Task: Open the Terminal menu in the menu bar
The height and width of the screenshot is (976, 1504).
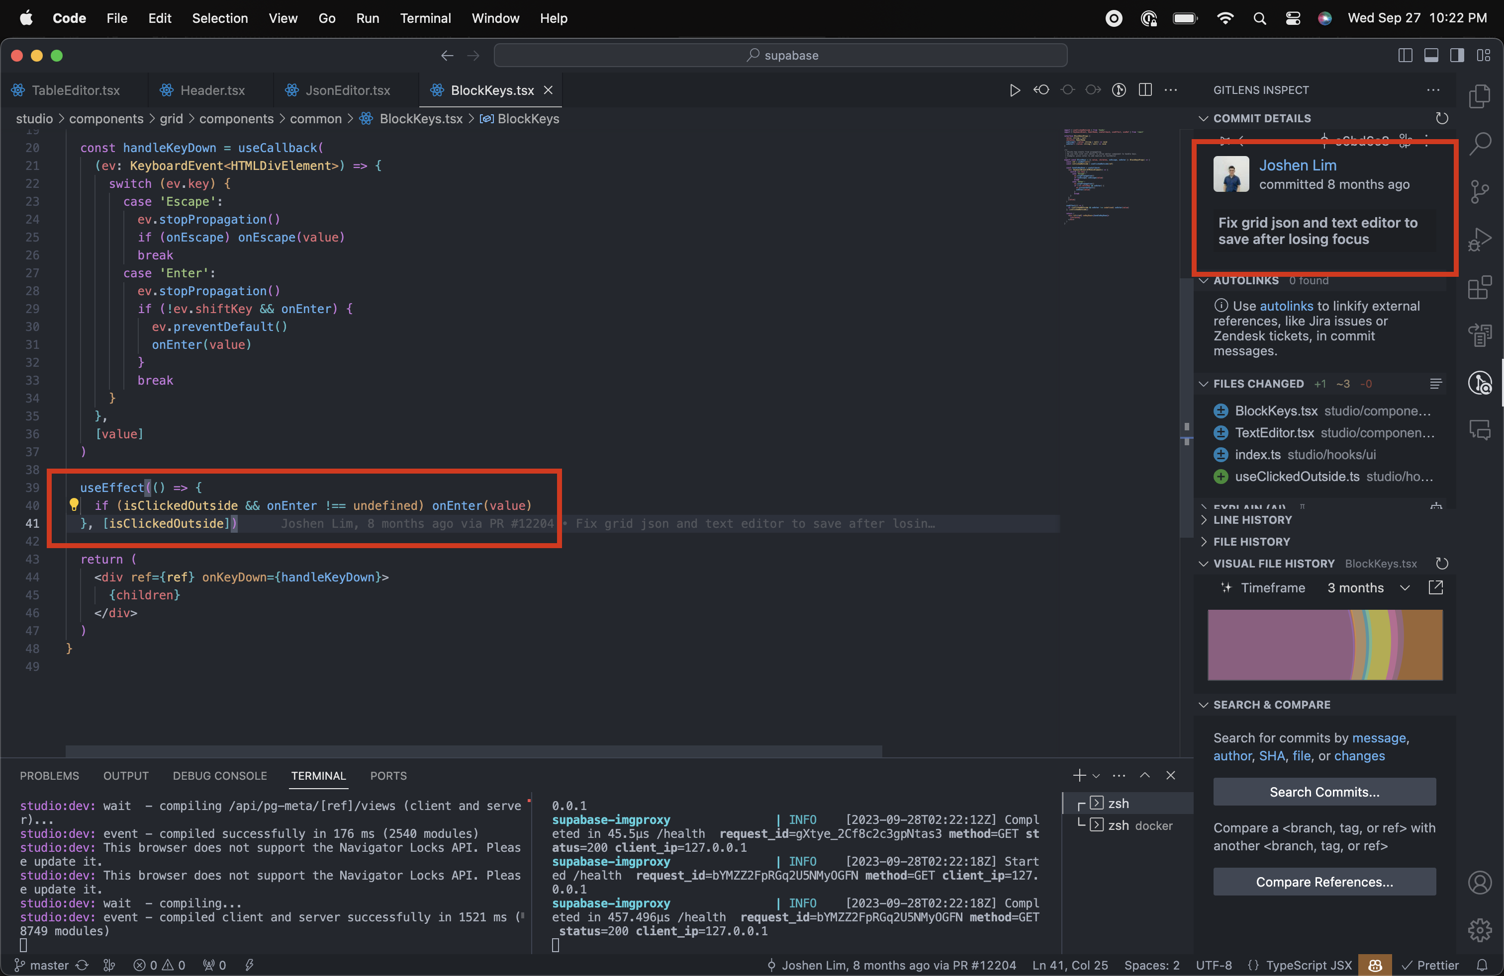Action: [x=425, y=18]
